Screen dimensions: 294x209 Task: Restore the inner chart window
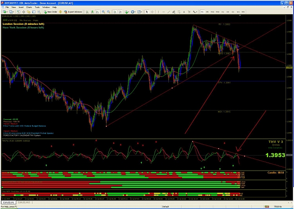click(x=289, y=7)
